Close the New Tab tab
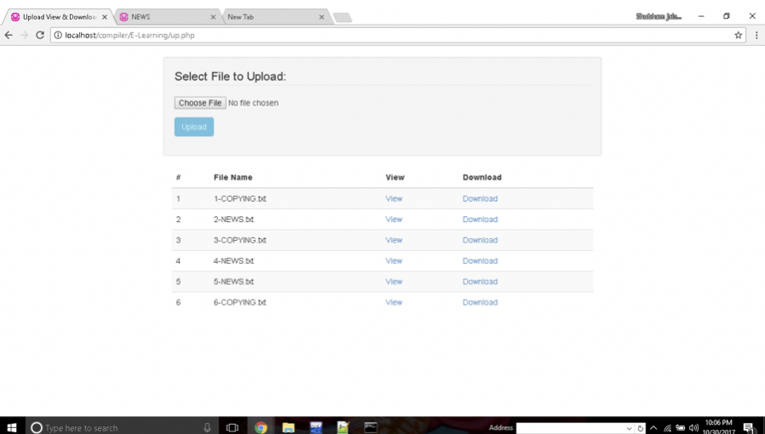This screenshot has width=765, height=434. pos(321,17)
